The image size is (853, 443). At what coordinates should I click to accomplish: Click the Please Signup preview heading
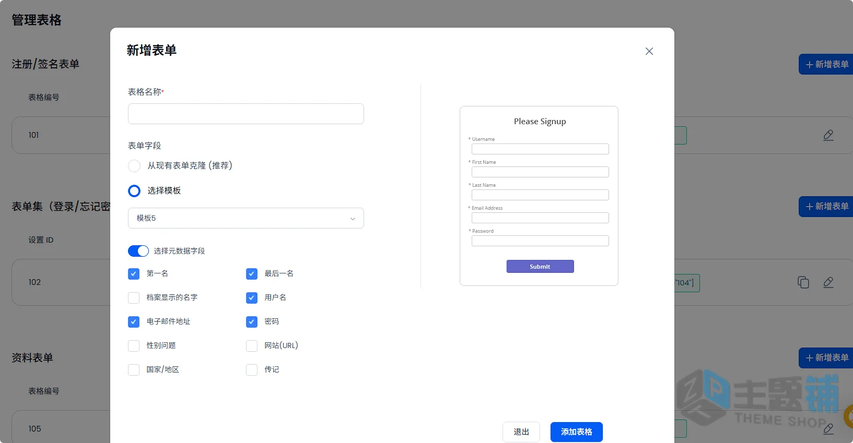coord(540,122)
